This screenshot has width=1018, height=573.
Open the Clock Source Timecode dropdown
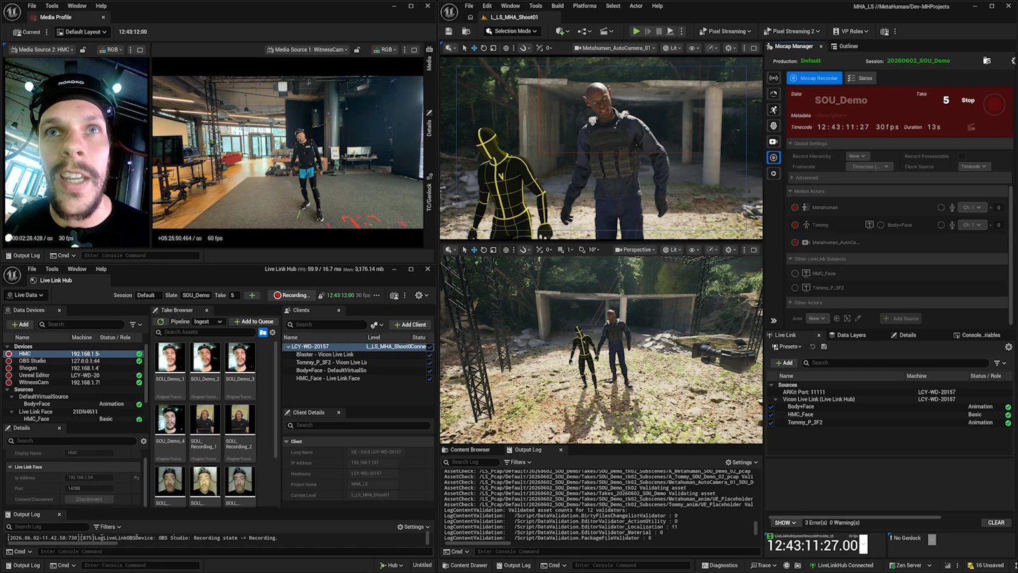[974, 167]
